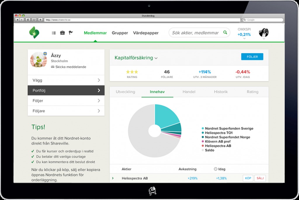
Task: Open the briefcase portfolio icon
Action: point(62,33)
